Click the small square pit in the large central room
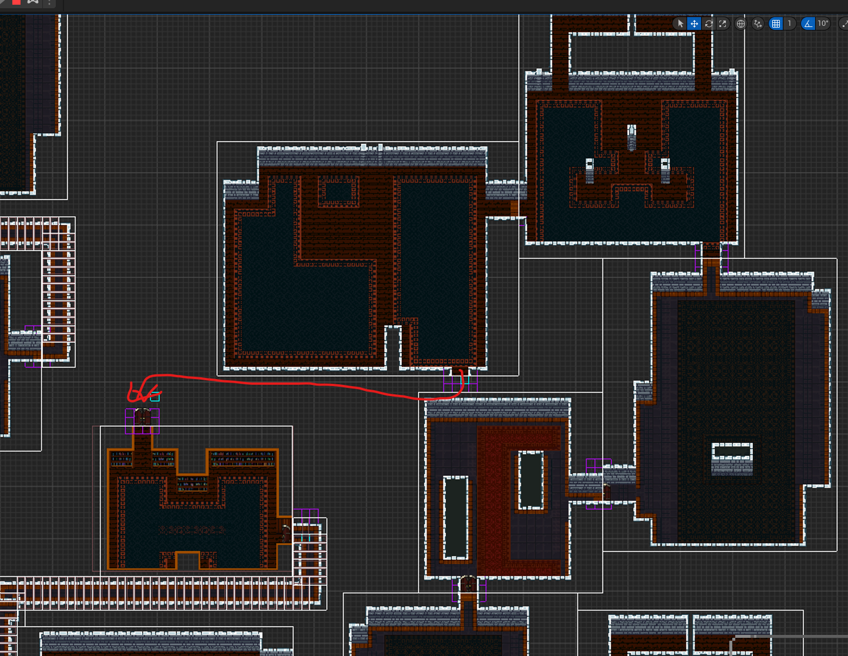 pyautogui.click(x=338, y=192)
